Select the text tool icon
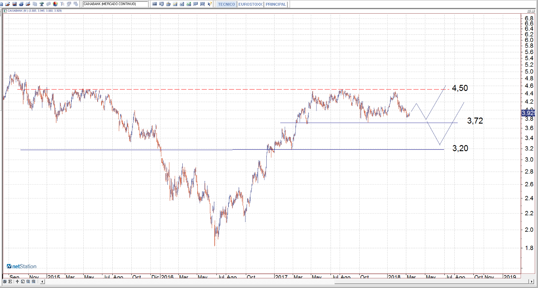 [62, 4]
